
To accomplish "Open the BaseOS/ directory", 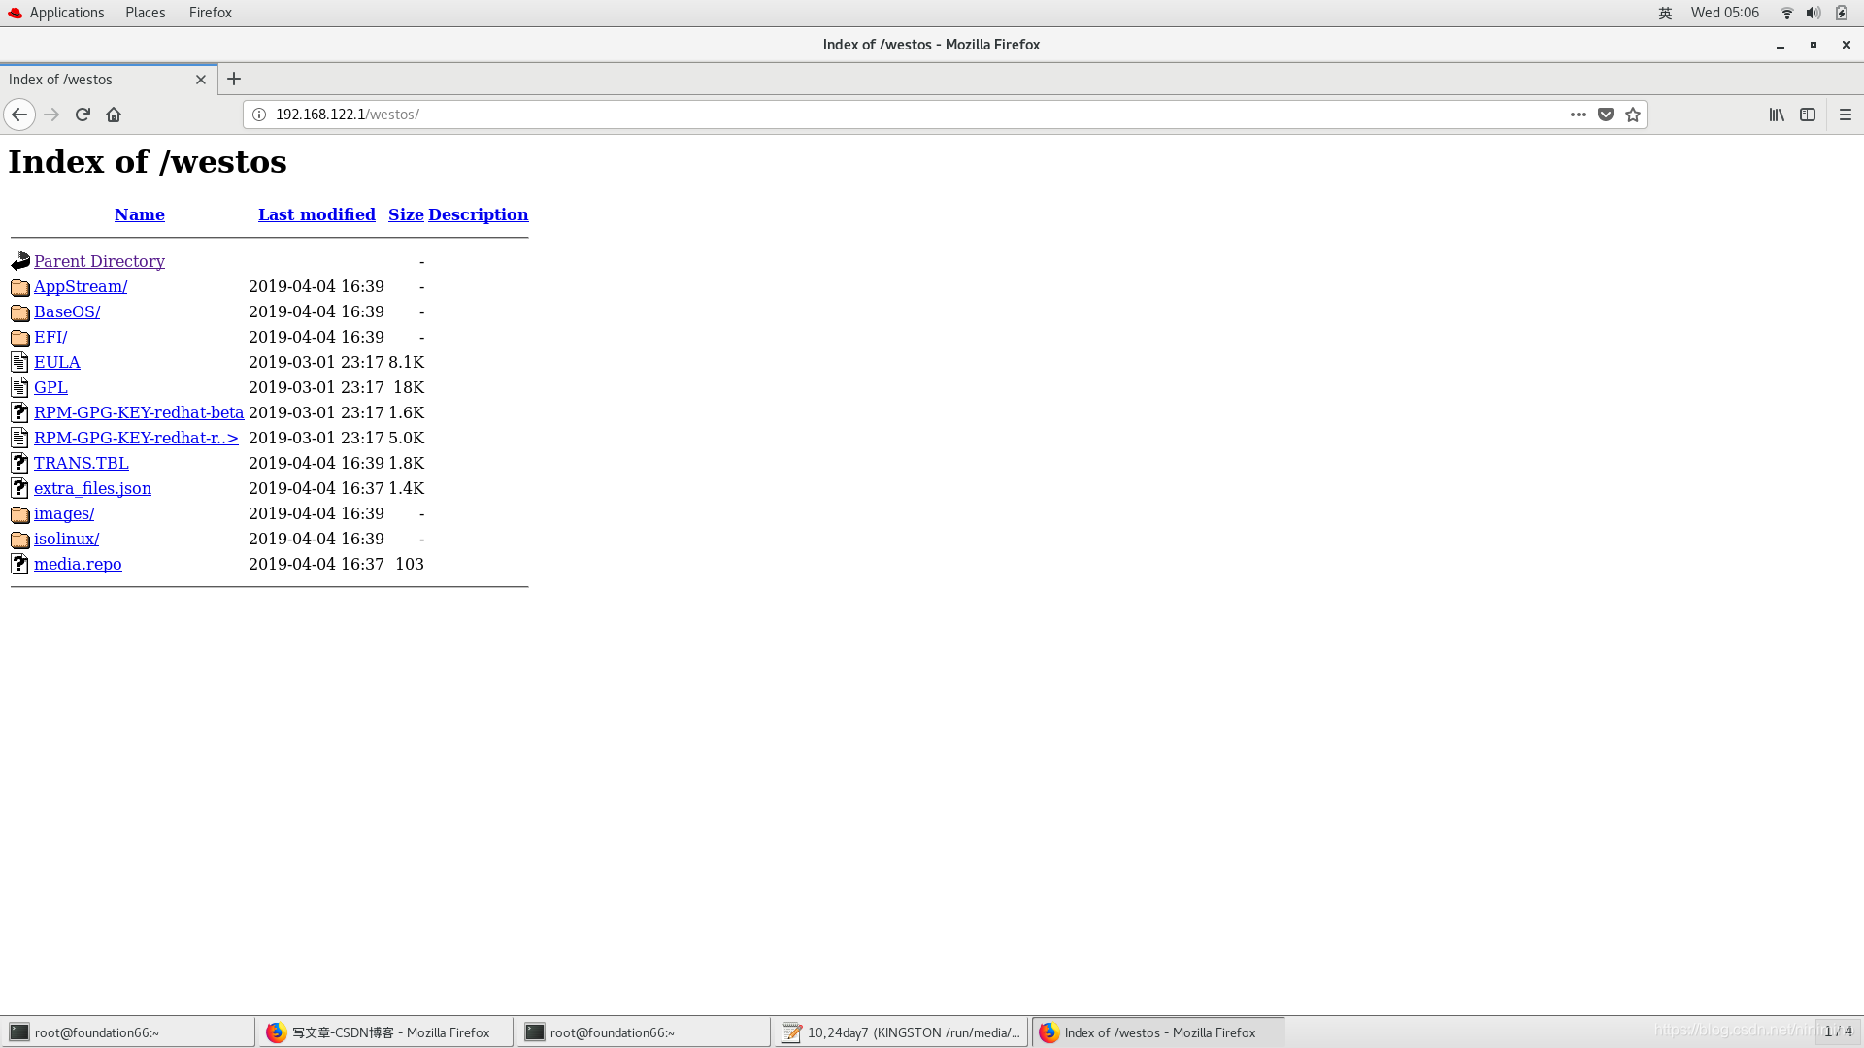I will [x=67, y=311].
